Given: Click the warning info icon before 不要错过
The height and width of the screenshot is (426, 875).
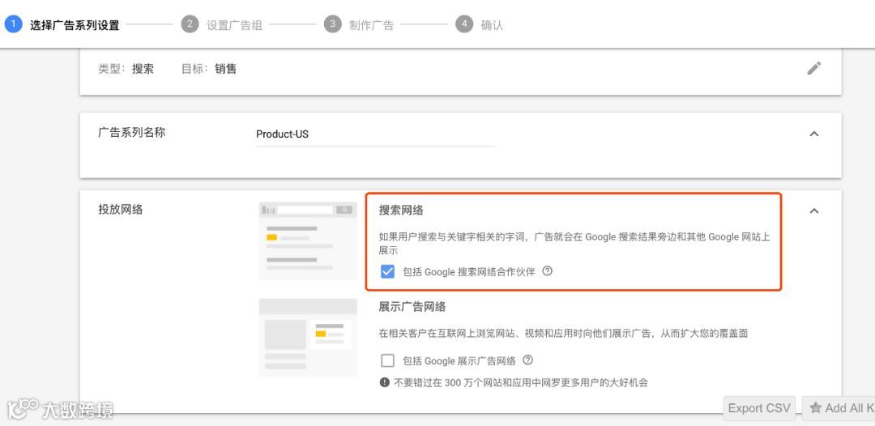Looking at the screenshot, I should tap(385, 382).
